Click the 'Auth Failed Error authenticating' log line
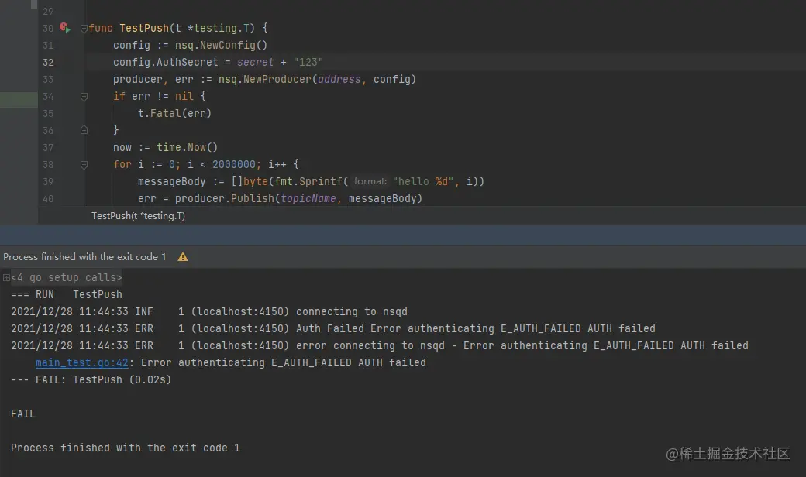This screenshot has width=806, height=477. [333, 328]
